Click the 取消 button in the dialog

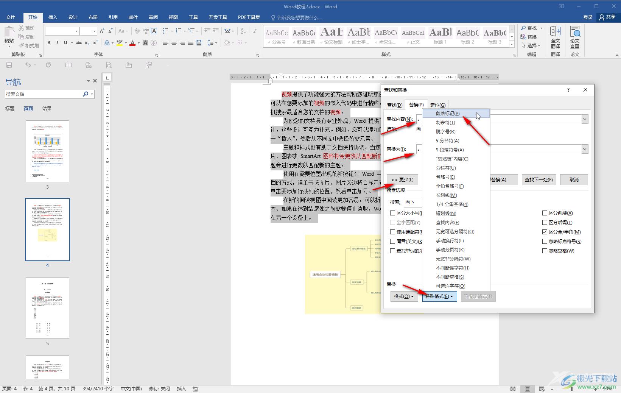[x=574, y=180]
